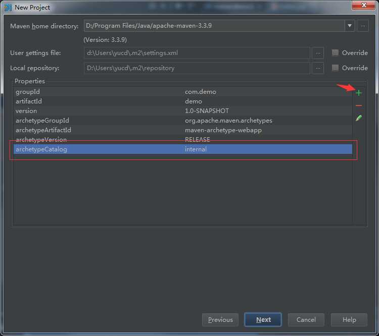Viewport: 379px width, 336px height.
Task: Cancel project creation
Action: click(306, 319)
